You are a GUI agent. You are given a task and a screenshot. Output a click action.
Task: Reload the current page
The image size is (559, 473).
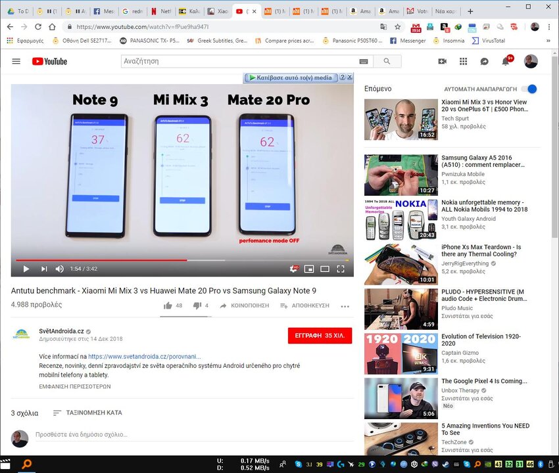pyautogui.click(x=38, y=27)
